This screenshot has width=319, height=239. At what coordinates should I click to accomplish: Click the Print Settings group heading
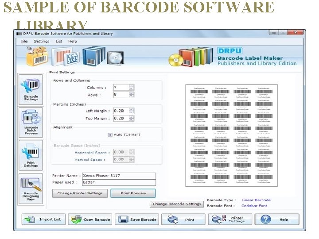click(x=62, y=72)
